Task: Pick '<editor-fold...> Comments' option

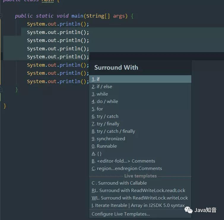Action: pyautogui.click(x=140, y=161)
